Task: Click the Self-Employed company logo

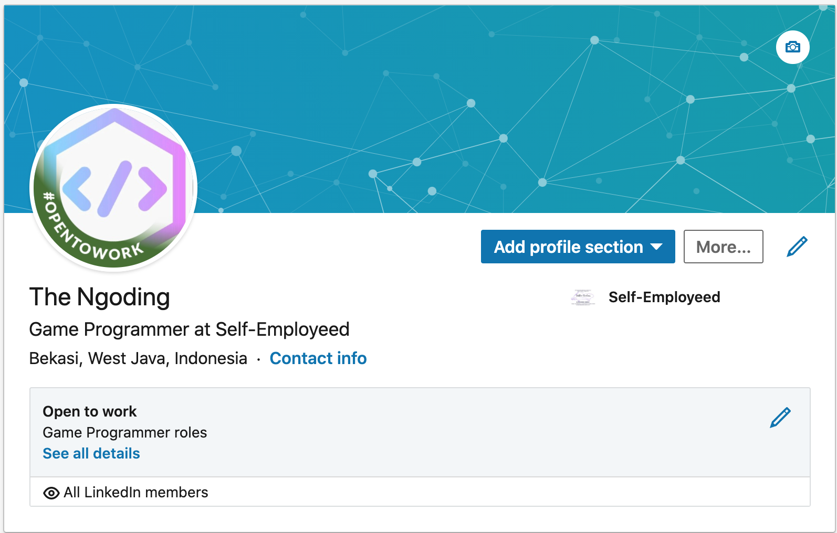Action: click(x=583, y=297)
